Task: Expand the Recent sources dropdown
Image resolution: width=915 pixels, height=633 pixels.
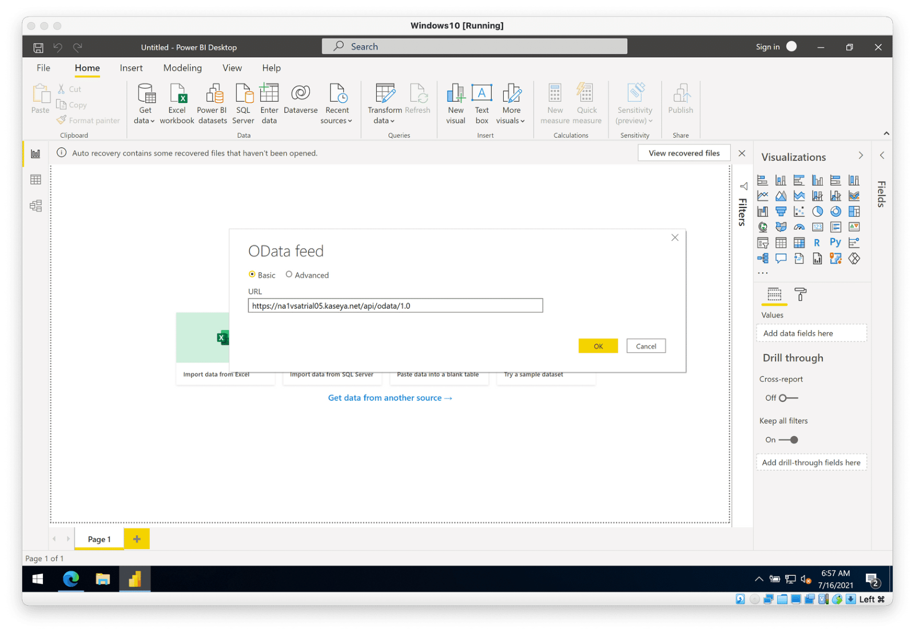Action: [x=337, y=103]
